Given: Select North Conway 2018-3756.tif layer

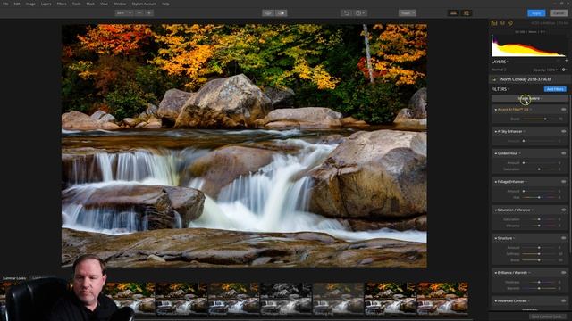Looking at the screenshot, I should pos(530,79).
